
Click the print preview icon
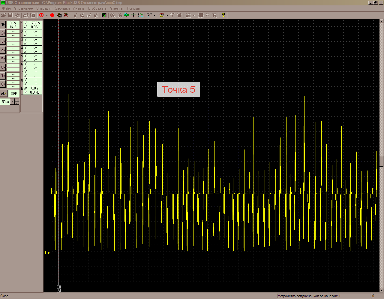pyautogui.click(x=33, y=15)
